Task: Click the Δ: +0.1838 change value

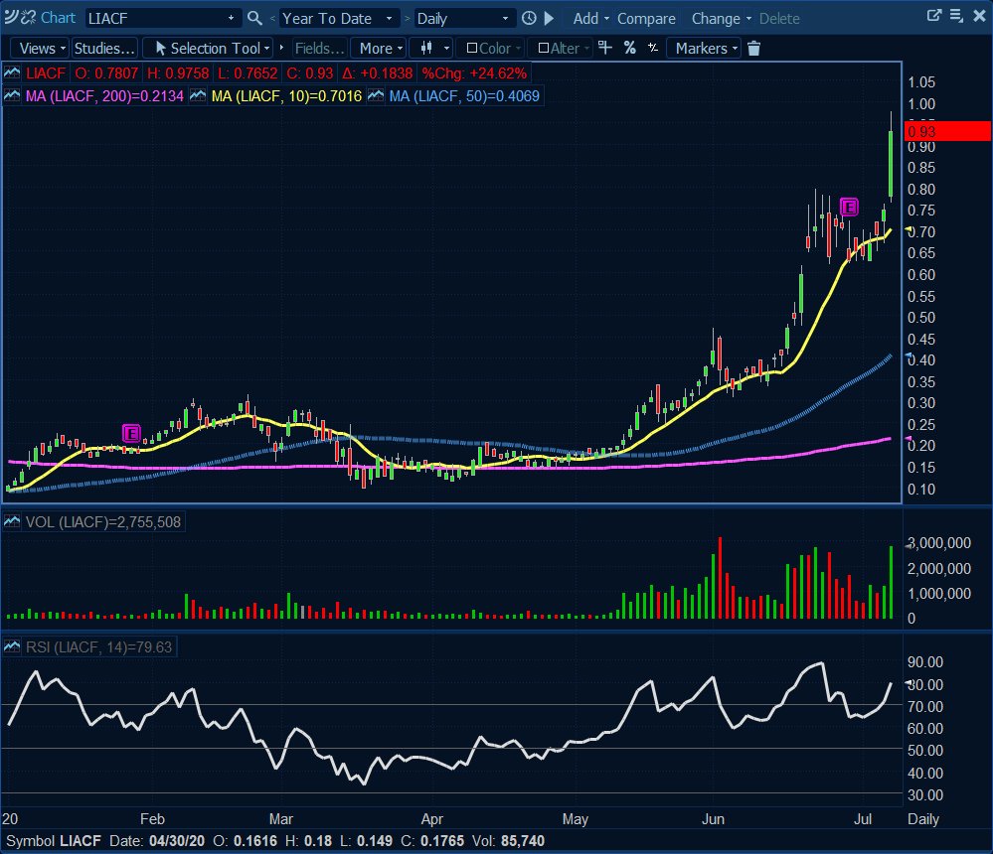Action: [x=378, y=73]
